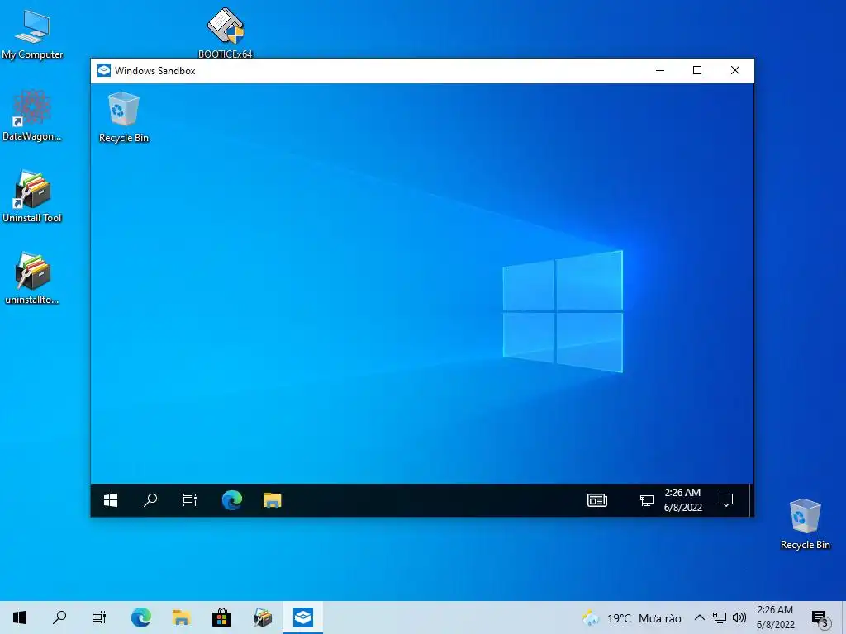Viewport: 846px width, 634px height.
Task: Open host taskbar Task View
Action: [x=99, y=617]
